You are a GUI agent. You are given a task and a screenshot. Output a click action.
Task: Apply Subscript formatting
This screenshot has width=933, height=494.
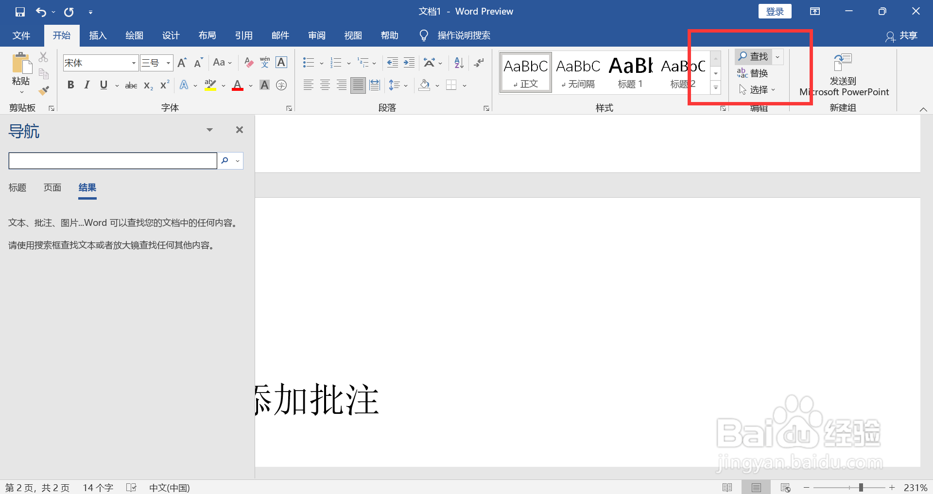(149, 85)
